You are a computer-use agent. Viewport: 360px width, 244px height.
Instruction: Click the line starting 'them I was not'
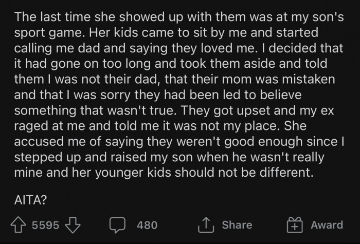click(175, 79)
